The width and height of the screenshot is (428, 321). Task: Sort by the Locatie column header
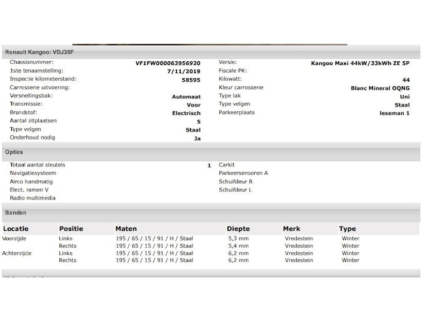coord(16,229)
